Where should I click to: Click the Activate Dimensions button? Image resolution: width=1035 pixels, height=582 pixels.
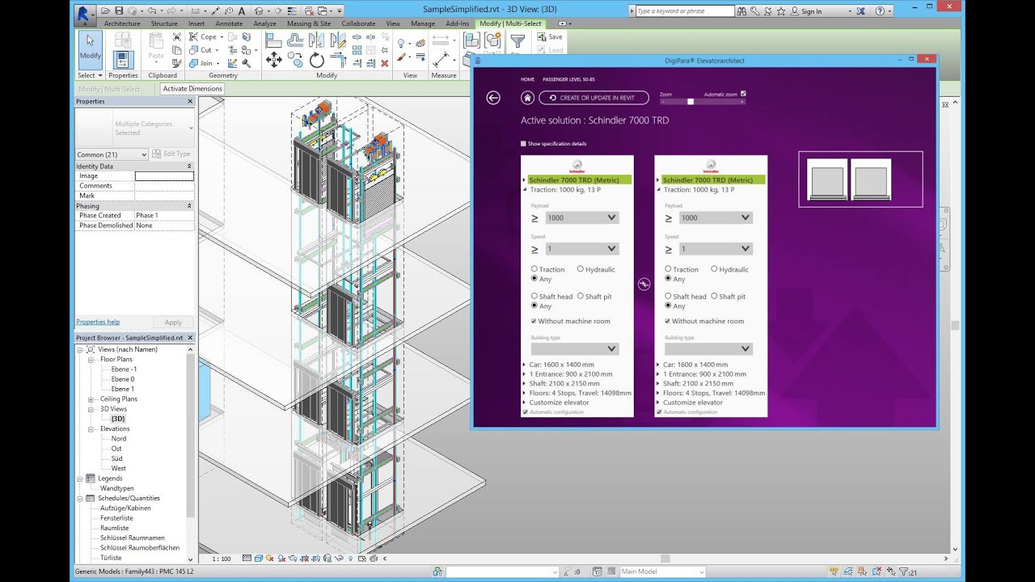click(192, 89)
